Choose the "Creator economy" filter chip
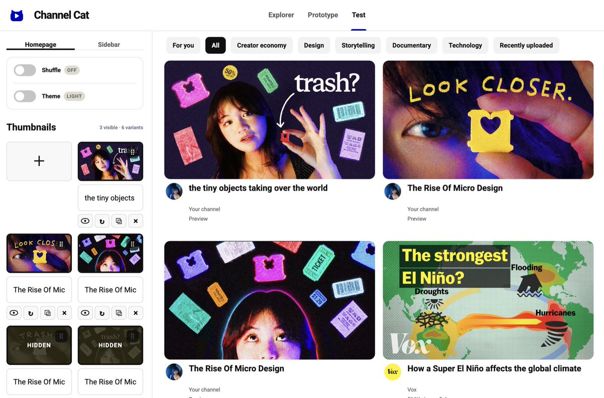Image resolution: width=604 pixels, height=398 pixels. [262, 45]
